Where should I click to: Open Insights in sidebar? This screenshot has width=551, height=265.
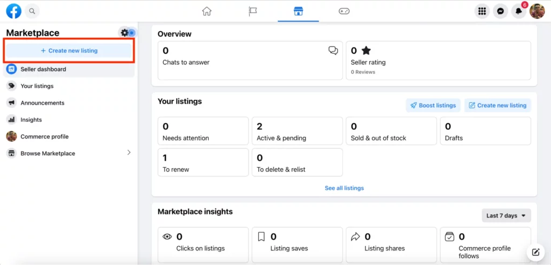(69, 120)
